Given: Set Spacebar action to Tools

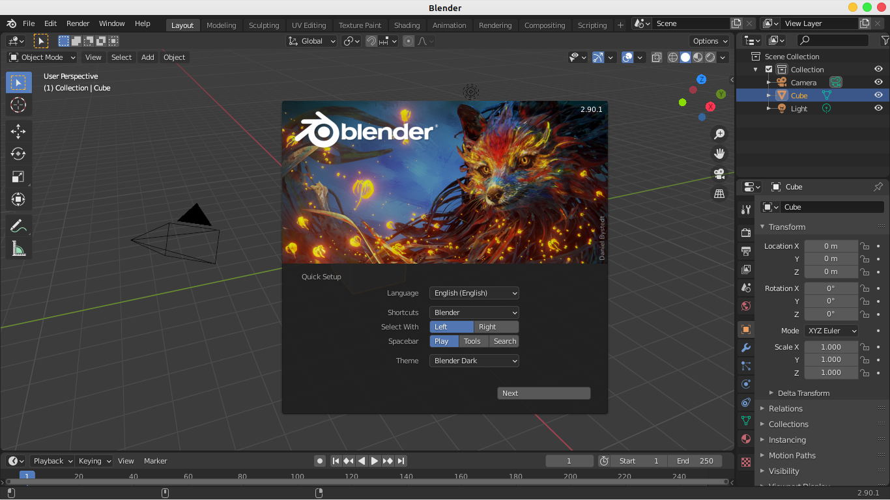Looking at the screenshot, I should [472, 341].
